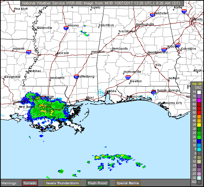This screenshot has height=187, width=204.
Task: Click the Atlanta city label
Action: tap(197, 19)
